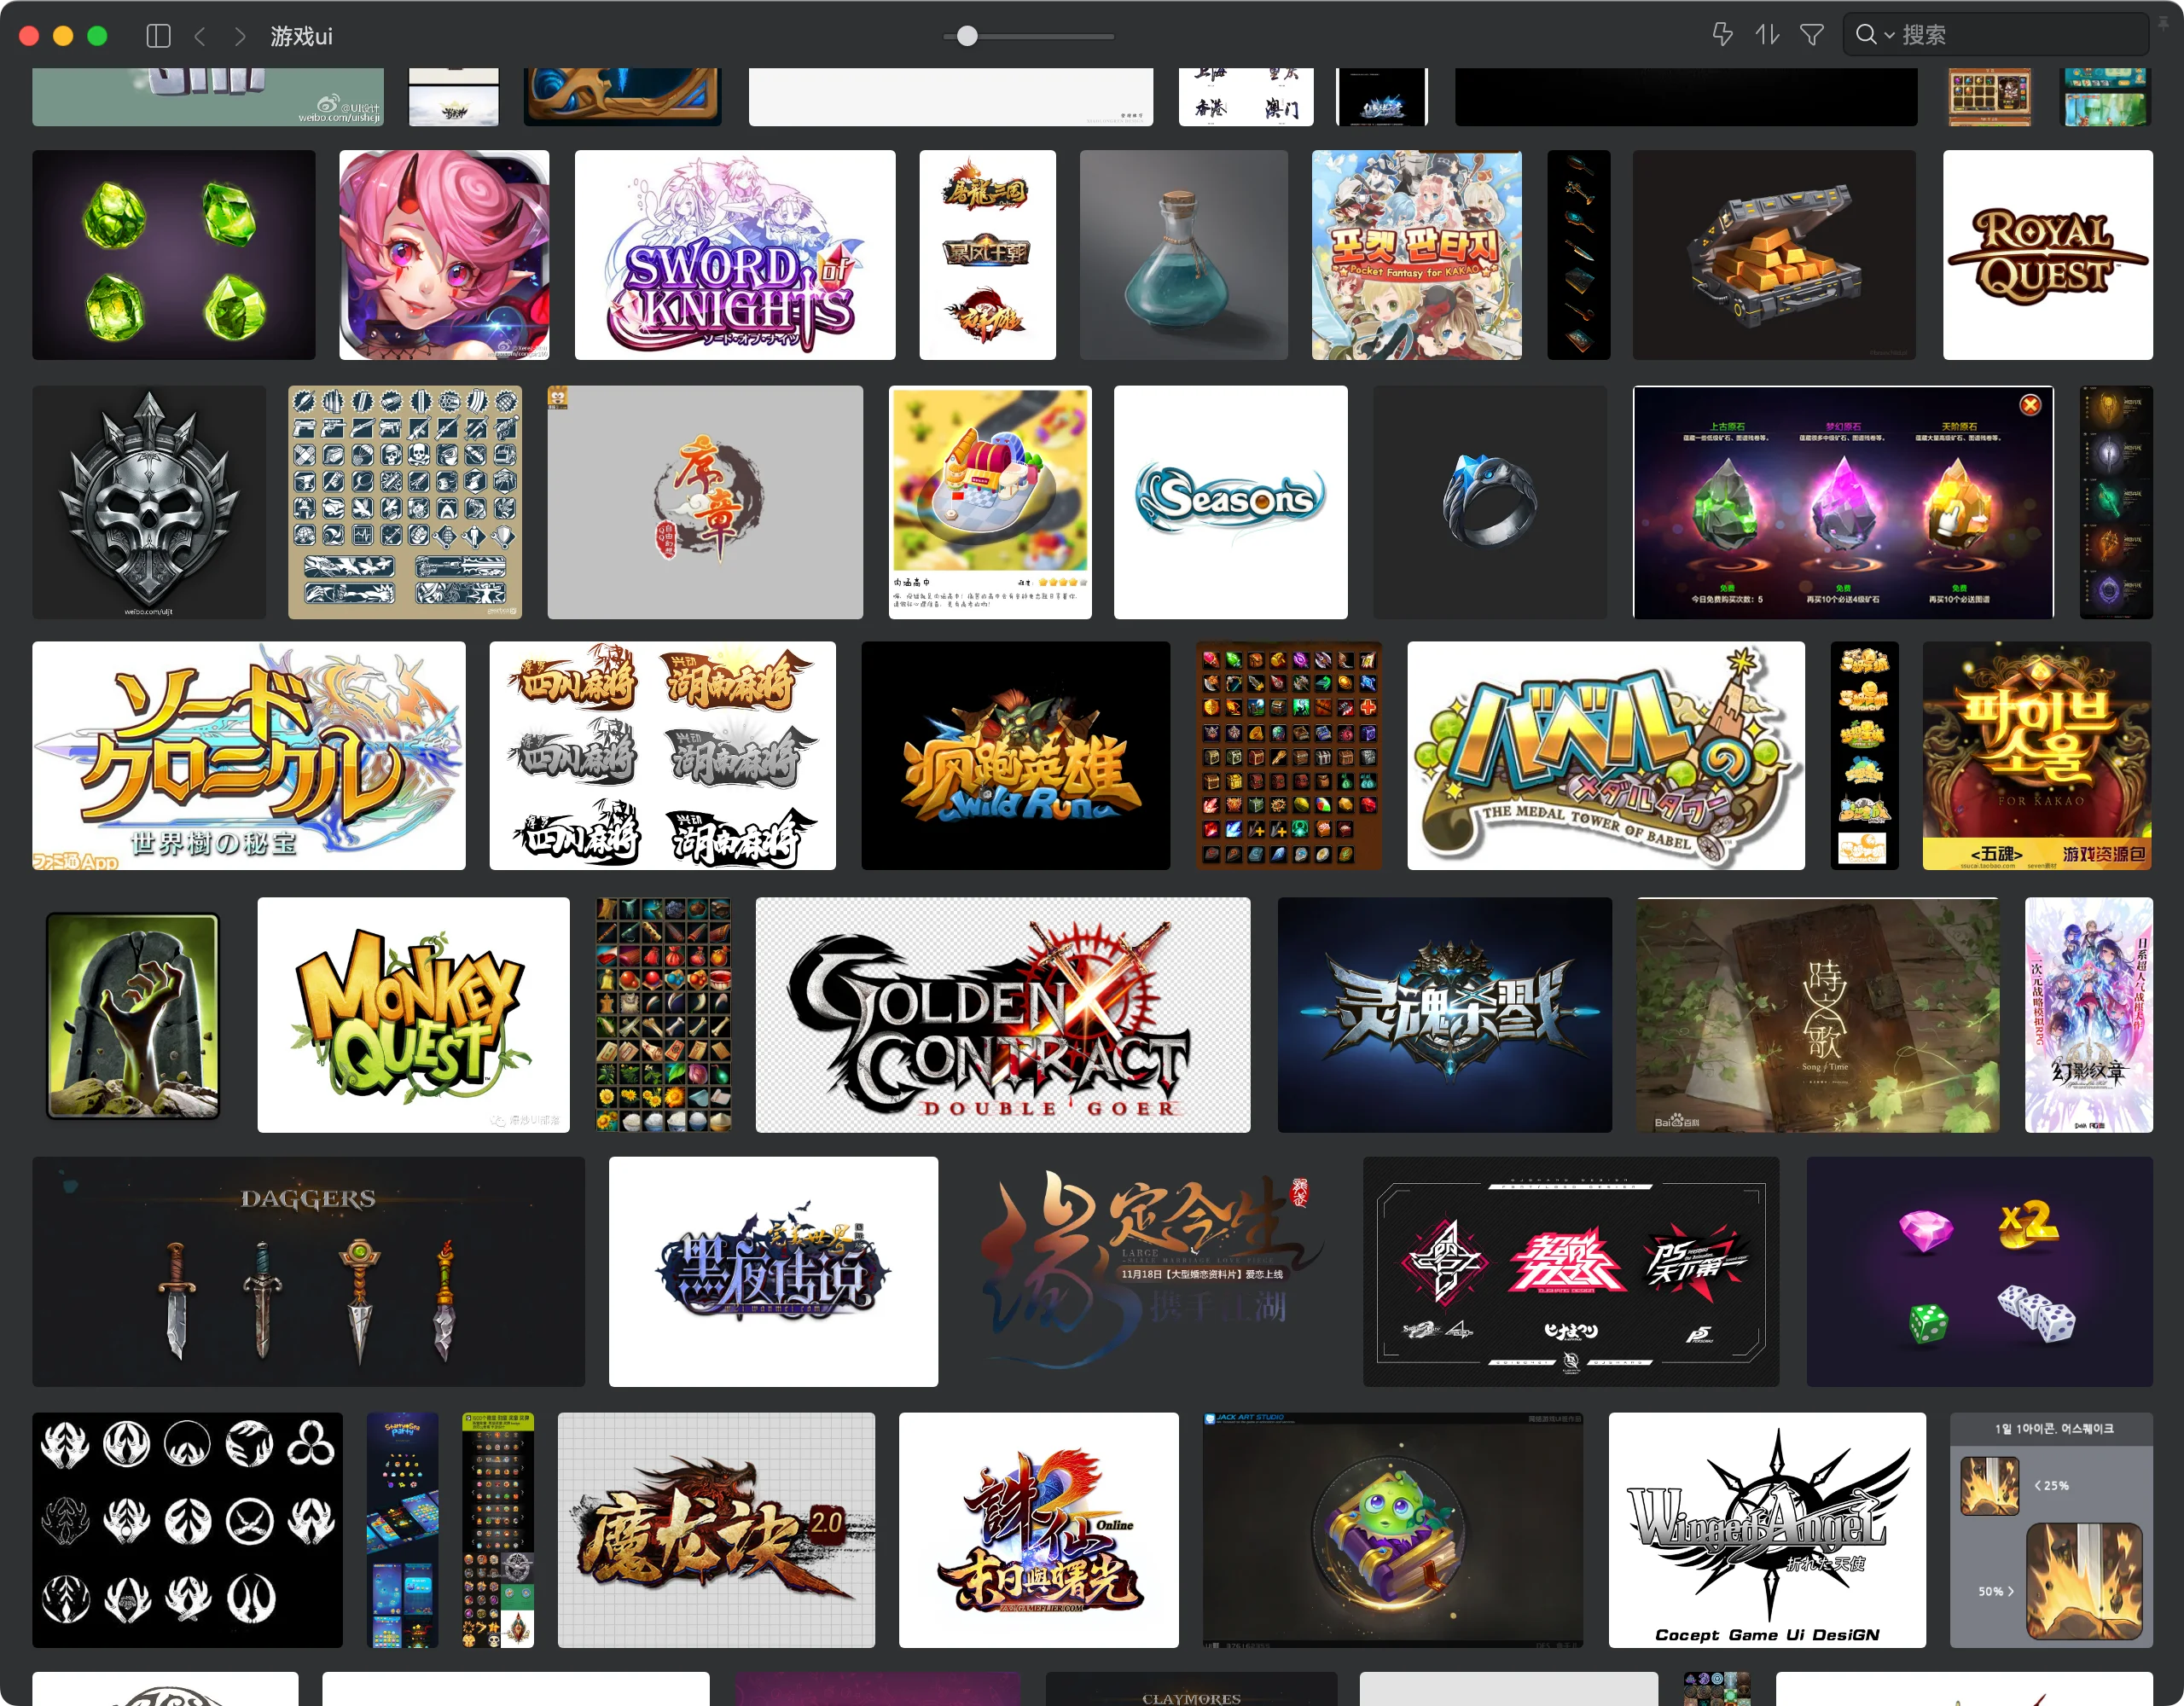Image resolution: width=2184 pixels, height=1706 pixels.
Task: Select the 世界樹の秘宝 logo thumbnail
Action: pos(249,755)
